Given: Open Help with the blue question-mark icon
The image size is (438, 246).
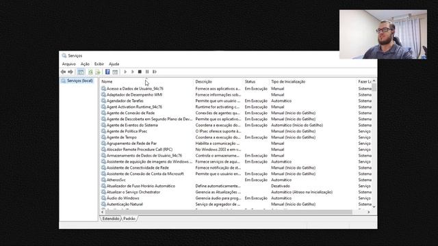Looking at the screenshot, I should point(107,72).
